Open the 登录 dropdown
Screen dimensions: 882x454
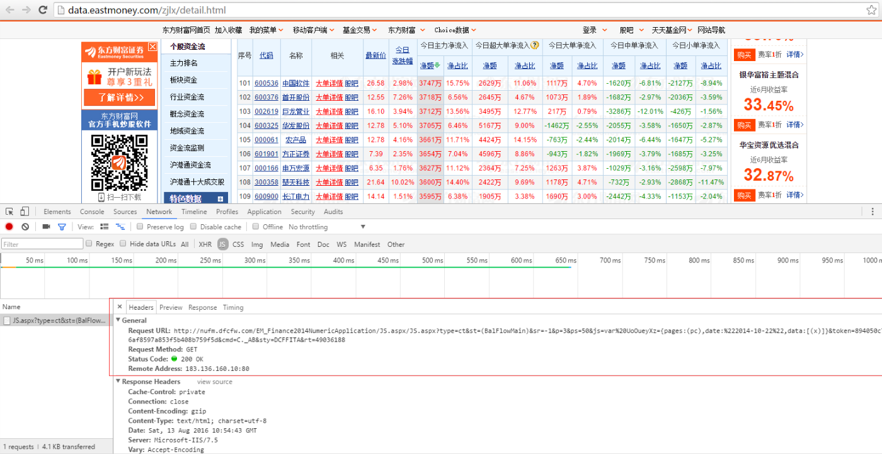[595, 30]
